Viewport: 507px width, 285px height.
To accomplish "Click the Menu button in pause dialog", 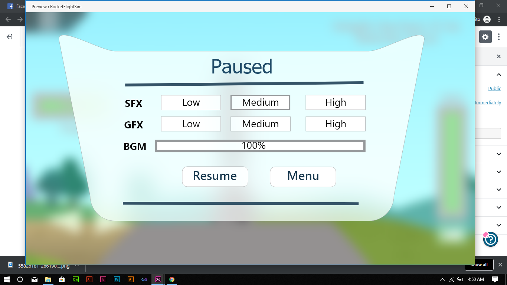I will (x=303, y=177).
